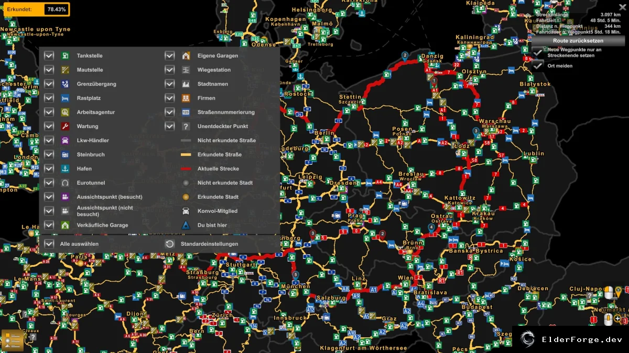This screenshot has width=629, height=353.
Task: Toggle the Wiegestation checkbox
Action: (169, 70)
